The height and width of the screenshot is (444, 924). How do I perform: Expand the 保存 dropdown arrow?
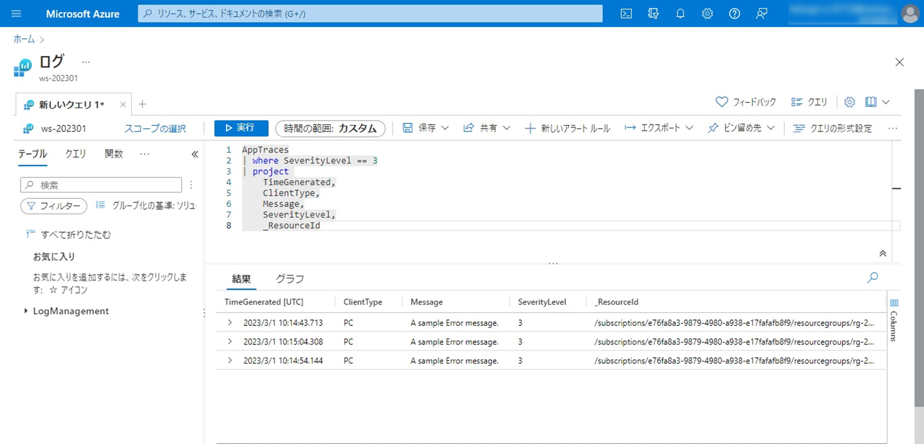(445, 128)
